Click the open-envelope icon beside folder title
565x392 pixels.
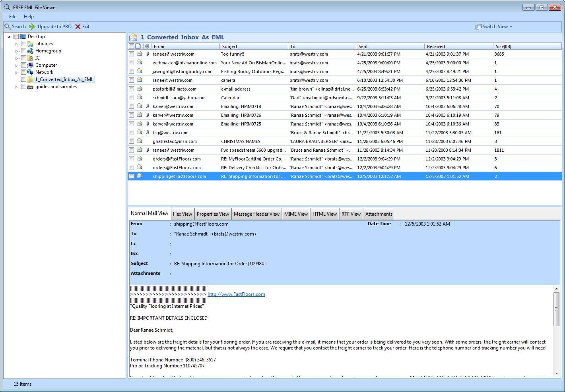(134, 37)
